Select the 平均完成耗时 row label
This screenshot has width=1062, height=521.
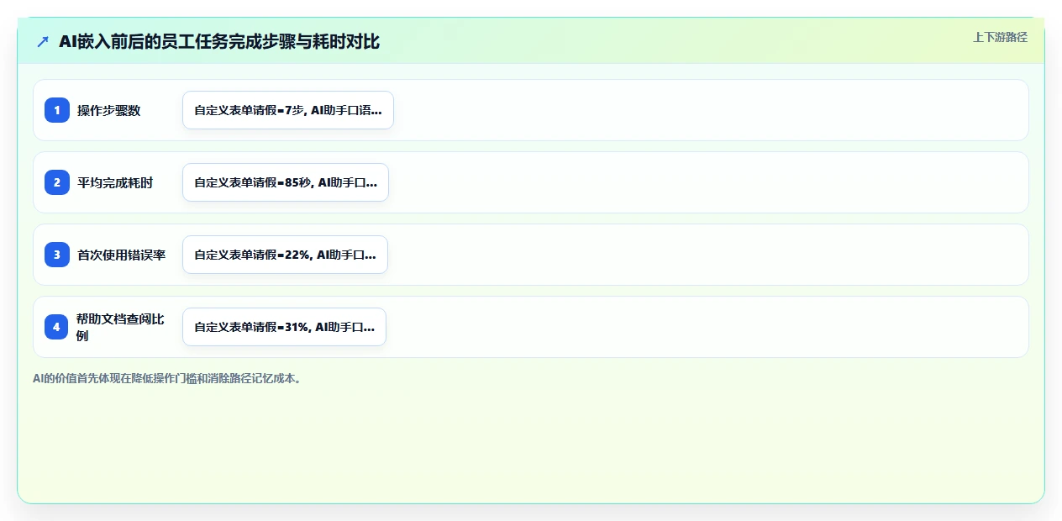click(115, 182)
